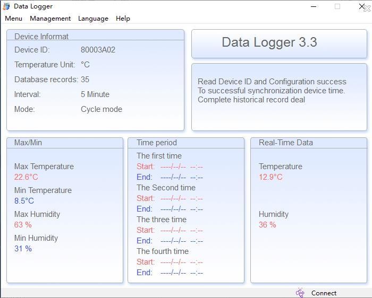Close the Data Logger window
The image size is (372, 298).
coord(363,6)
